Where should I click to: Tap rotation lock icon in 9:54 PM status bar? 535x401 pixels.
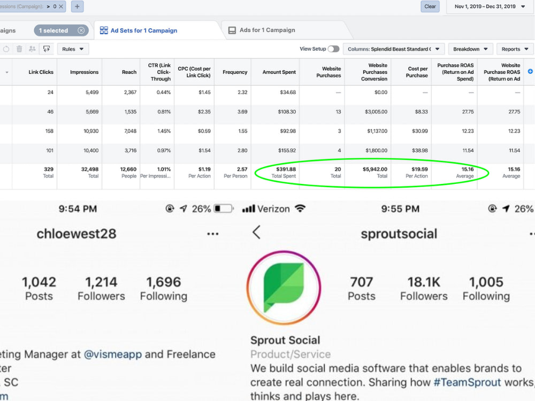tap(170, 209)
